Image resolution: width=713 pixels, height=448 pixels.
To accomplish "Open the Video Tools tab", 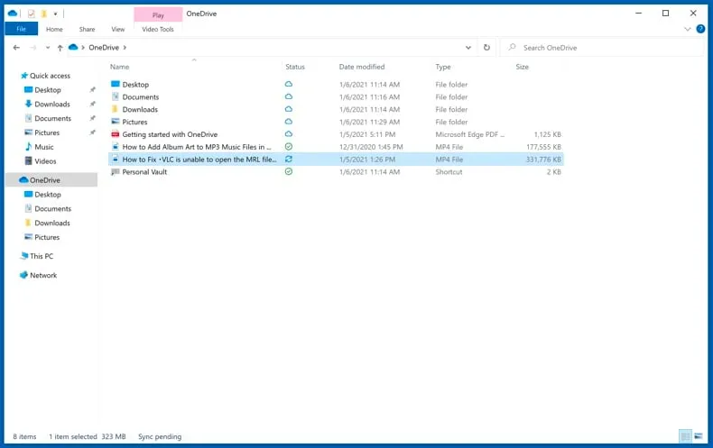I will pyautogui.click(x=158, y=29).
